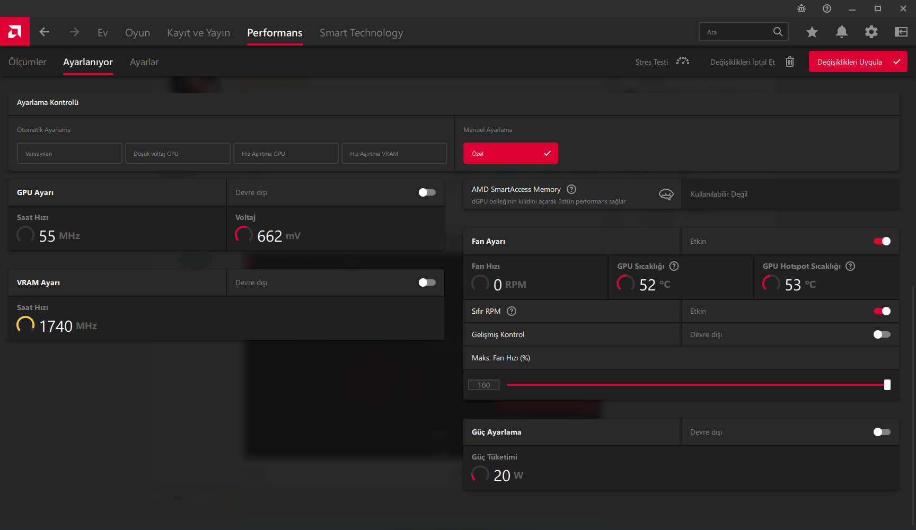Disable the Fan Ayarı toggle
This screenshot has width=916, height=530.
click(x=882, y=241)
